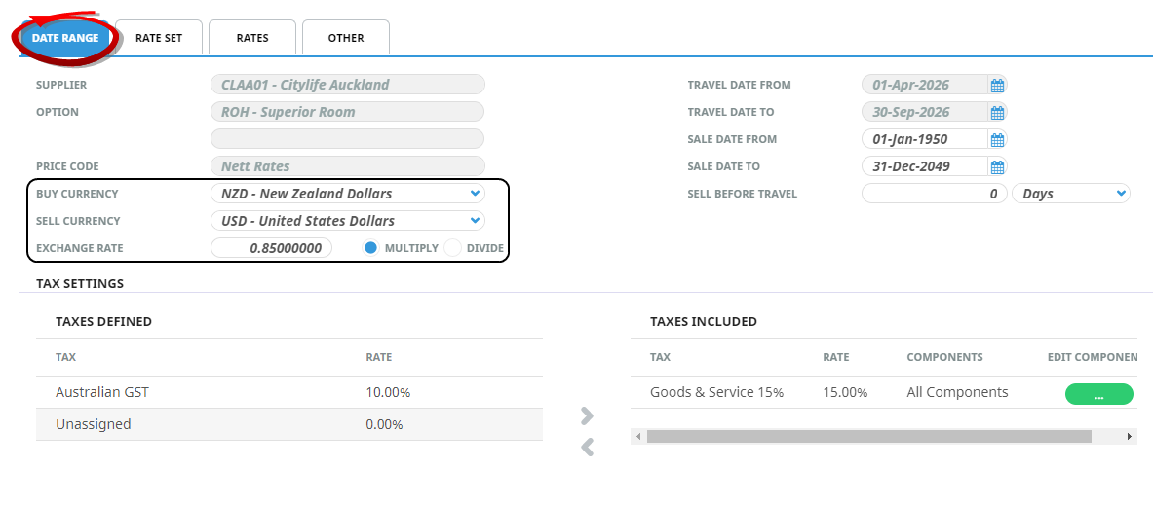Click the Taxes Included horizontal scrollbar
Viewport: 1153px width, 505px height.
coord(867,437)
